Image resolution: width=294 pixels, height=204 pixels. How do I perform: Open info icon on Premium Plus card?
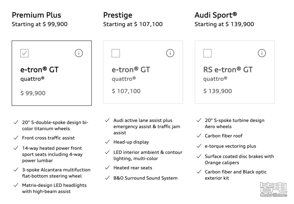point(79,53)
